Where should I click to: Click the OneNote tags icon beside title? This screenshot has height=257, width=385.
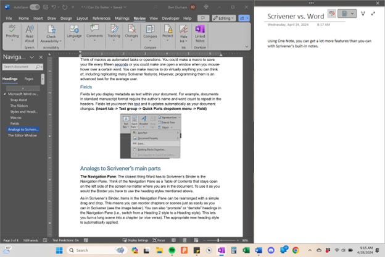332,14
